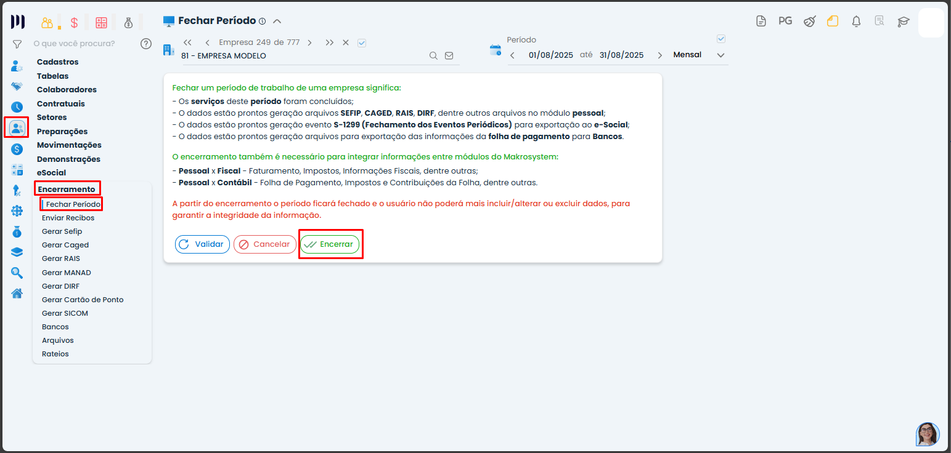The width and height of the screenshot is (951, 453).
Task: Click the start date 01/08/2025 field
Action: click(551, 55)
